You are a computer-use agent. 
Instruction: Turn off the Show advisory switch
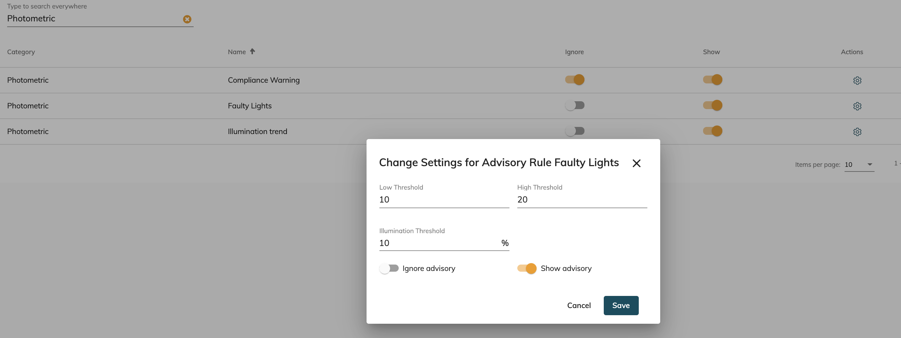tap(527, 268)
